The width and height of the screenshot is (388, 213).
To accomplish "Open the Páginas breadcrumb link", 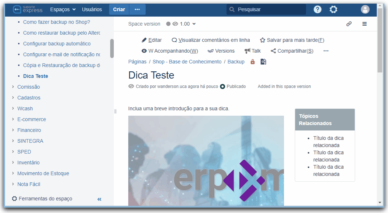I will point(137,62).
